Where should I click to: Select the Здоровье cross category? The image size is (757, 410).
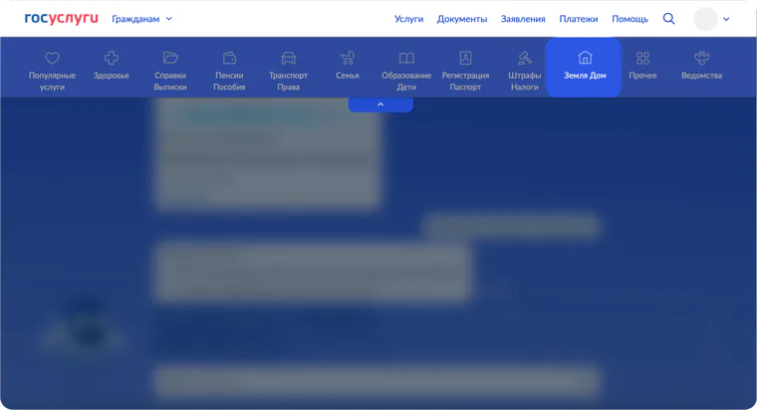pyautogui.click(x=111, y=65)
